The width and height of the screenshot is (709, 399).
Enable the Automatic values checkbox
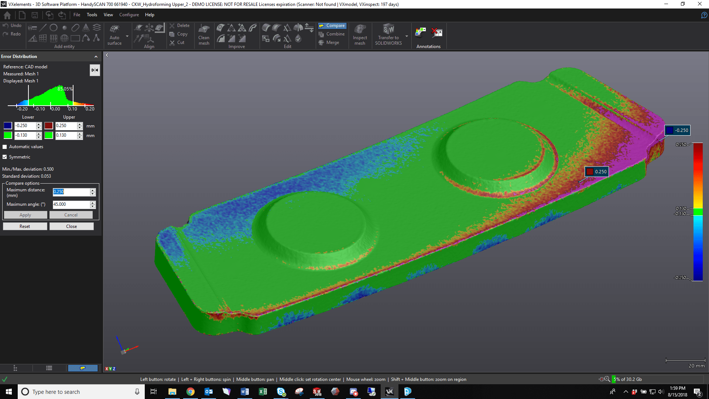5,147
